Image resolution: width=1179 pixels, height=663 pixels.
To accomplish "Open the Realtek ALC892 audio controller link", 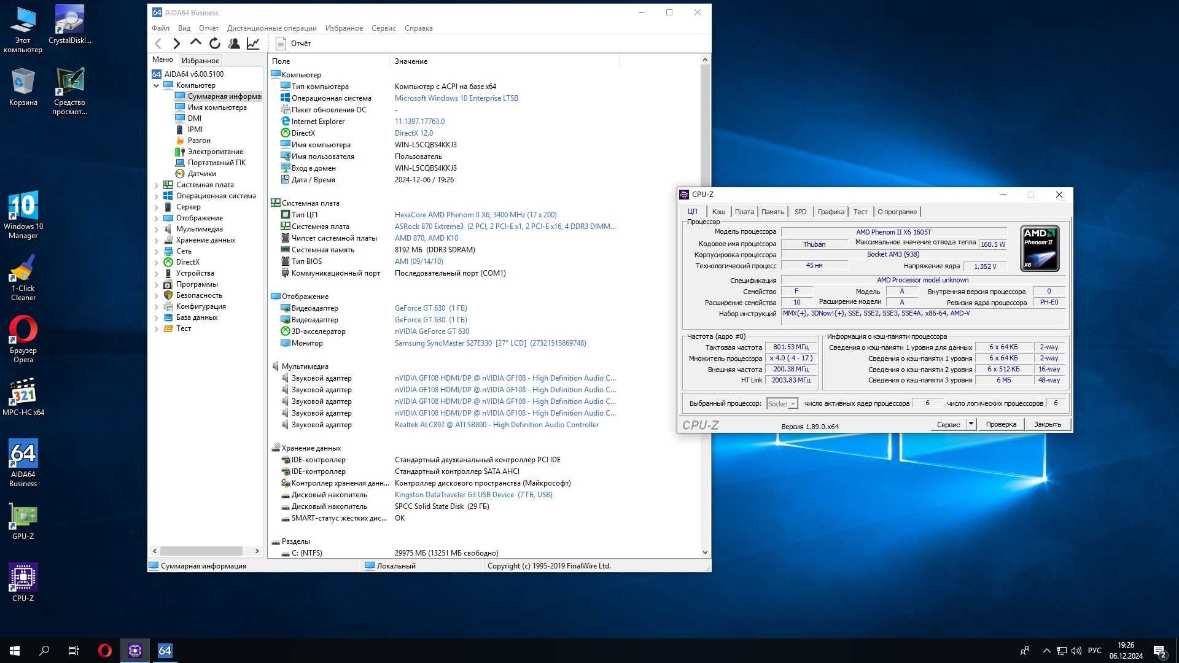I will (496, 425).
